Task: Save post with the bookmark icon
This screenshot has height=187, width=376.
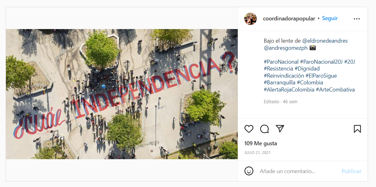Action: pyautogui.click(x=357, y=129)
